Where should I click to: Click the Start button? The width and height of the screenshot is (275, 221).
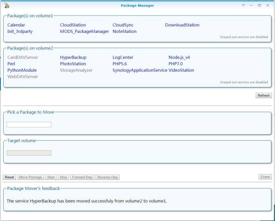[51, 177]
